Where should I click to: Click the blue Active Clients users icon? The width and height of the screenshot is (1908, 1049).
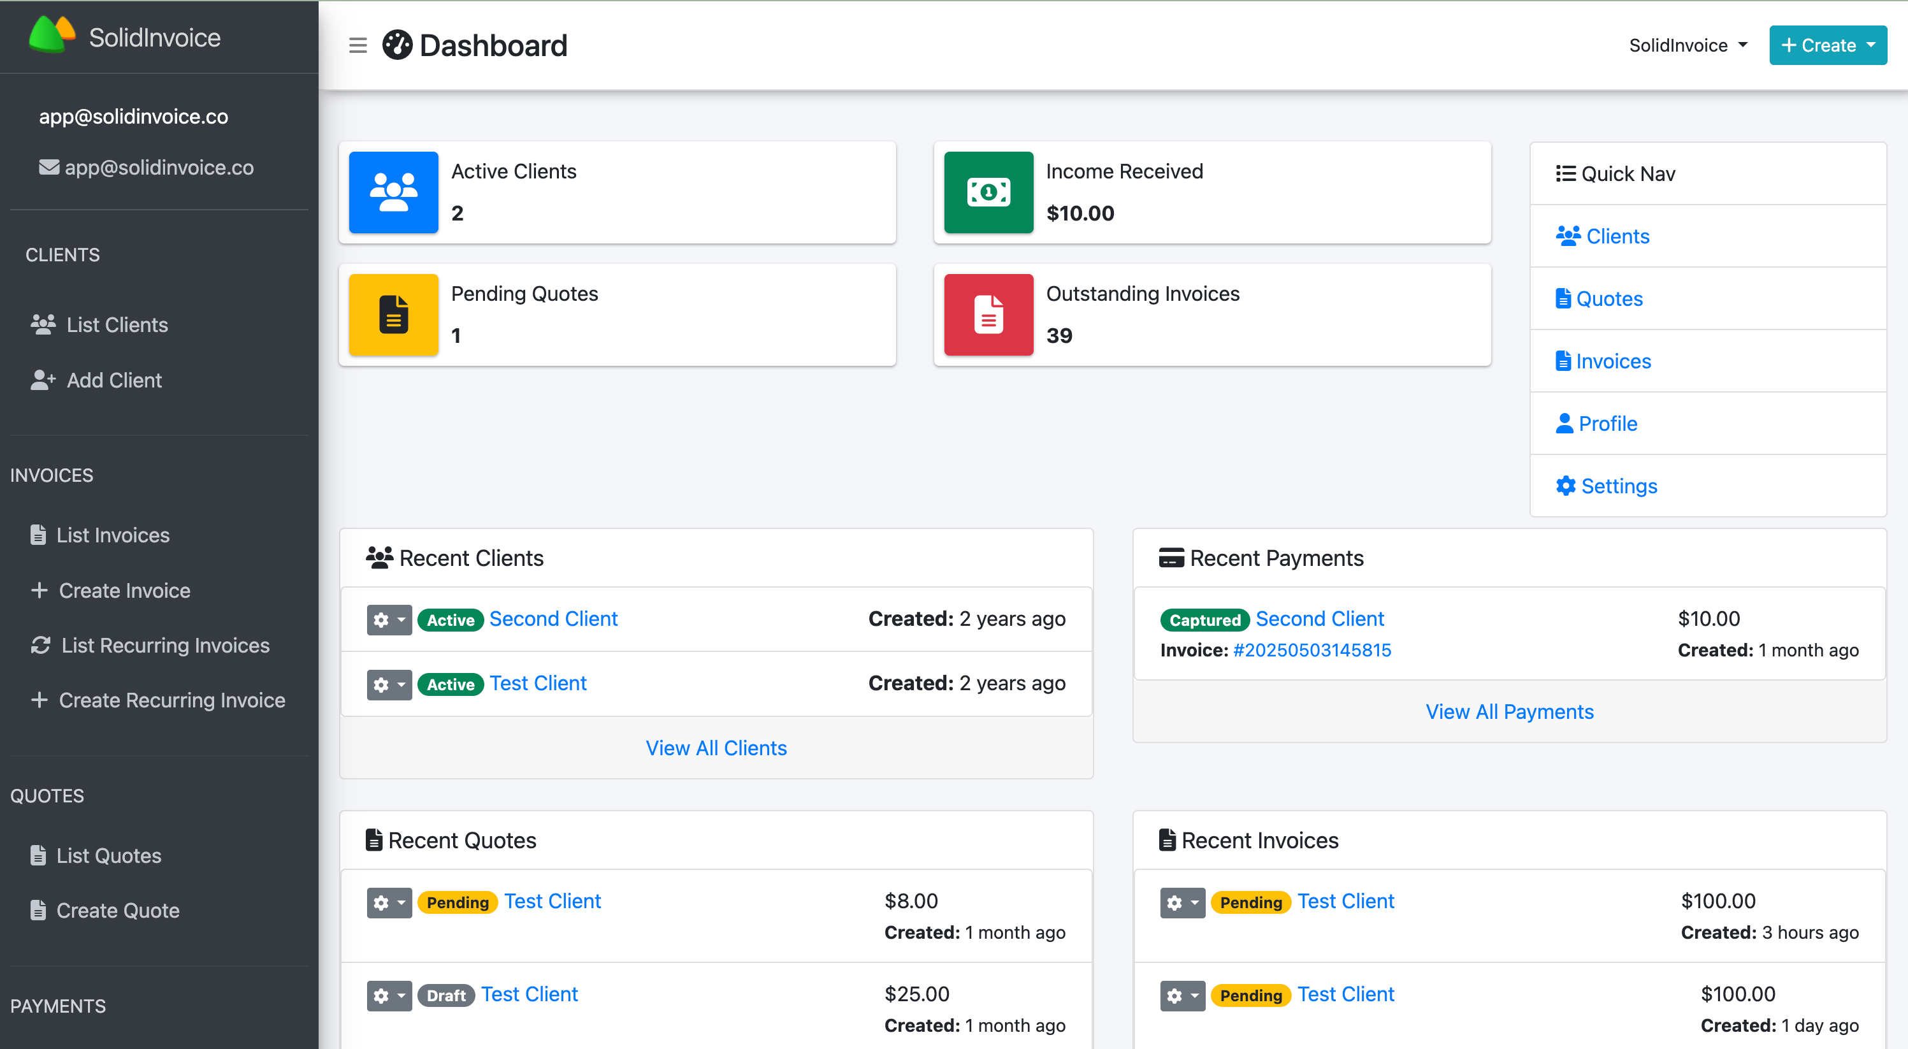393,192
